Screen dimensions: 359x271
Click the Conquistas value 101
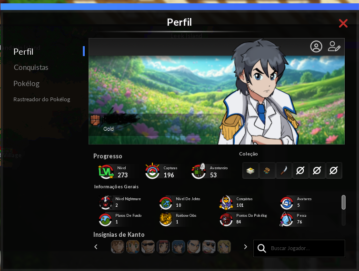[240, 205]
